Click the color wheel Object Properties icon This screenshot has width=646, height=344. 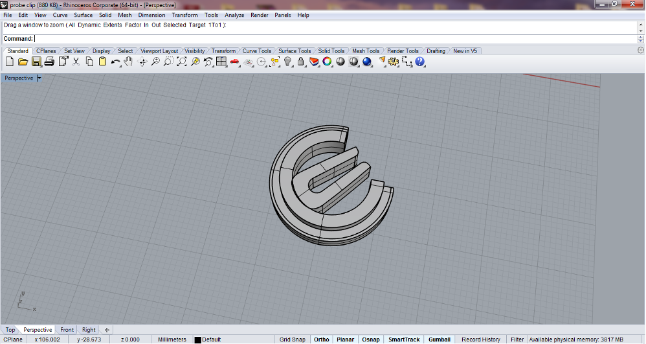[x=327, y=62]
